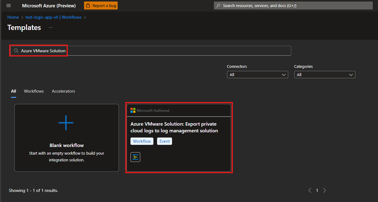Click the Report a bug button
Image resolution: width=378 pixels, height=202 pixels.
(x=101, y=6)
